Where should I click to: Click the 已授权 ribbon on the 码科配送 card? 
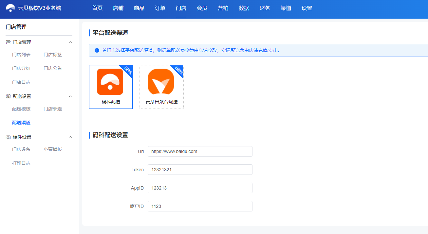pyautogui.click(x=127, y=70)
